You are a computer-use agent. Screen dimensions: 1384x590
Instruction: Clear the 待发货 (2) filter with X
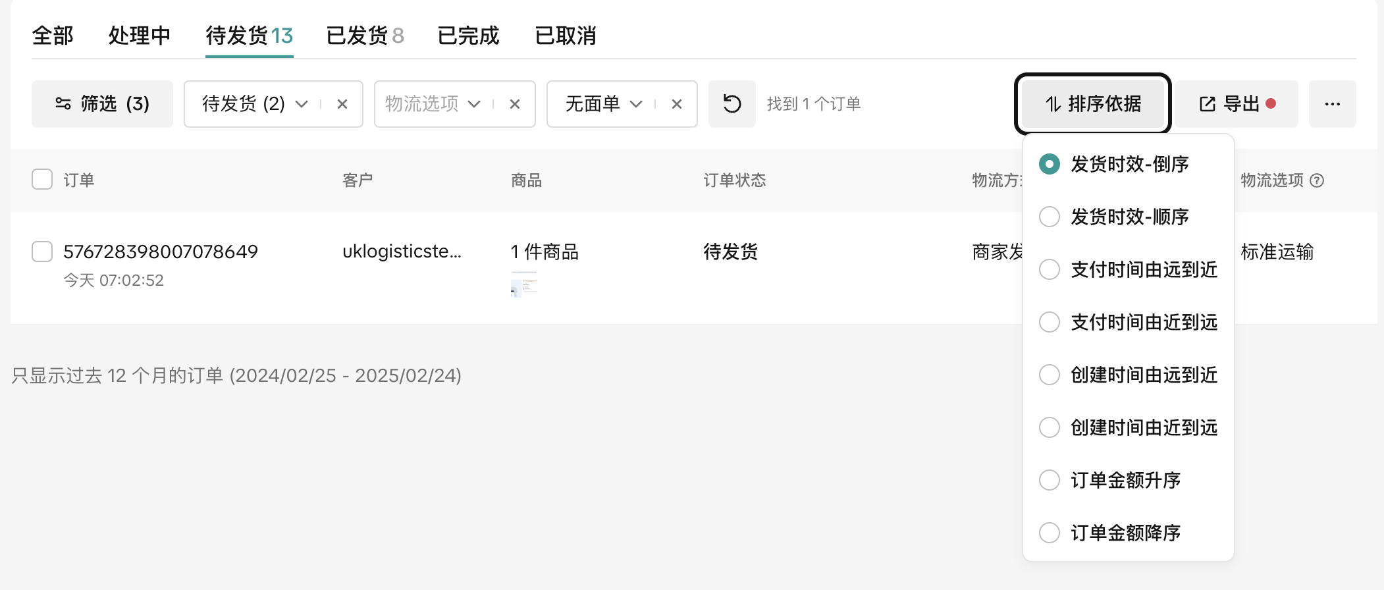tap(342, 104)
